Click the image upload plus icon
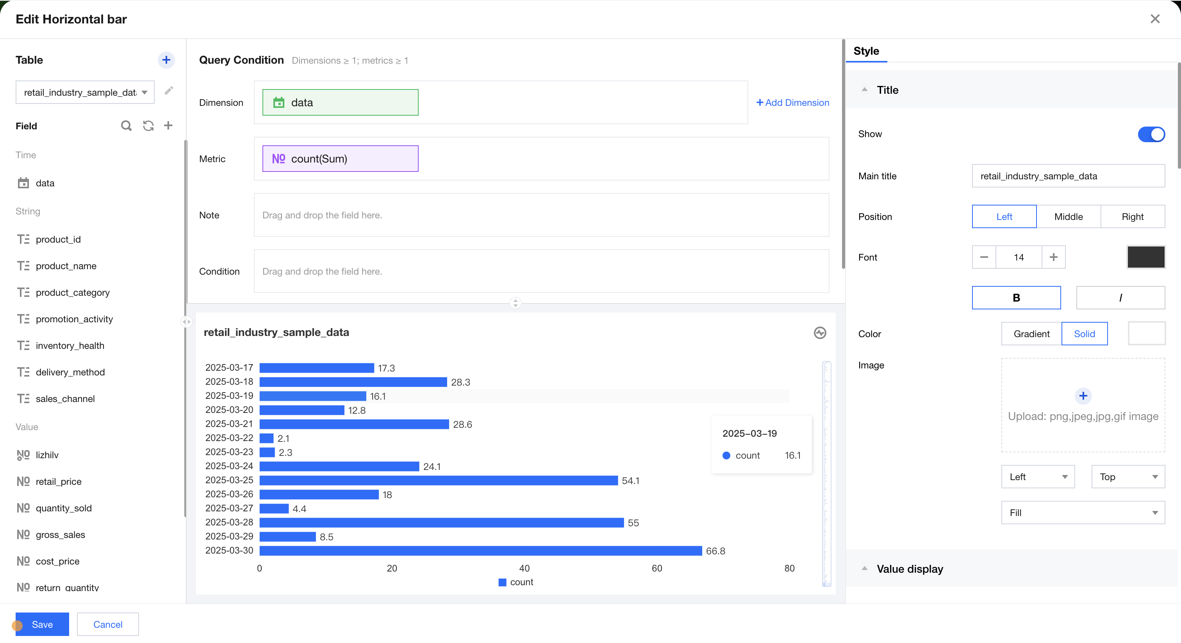This screenshot has height=643, width=1181. click(1083, 395)
